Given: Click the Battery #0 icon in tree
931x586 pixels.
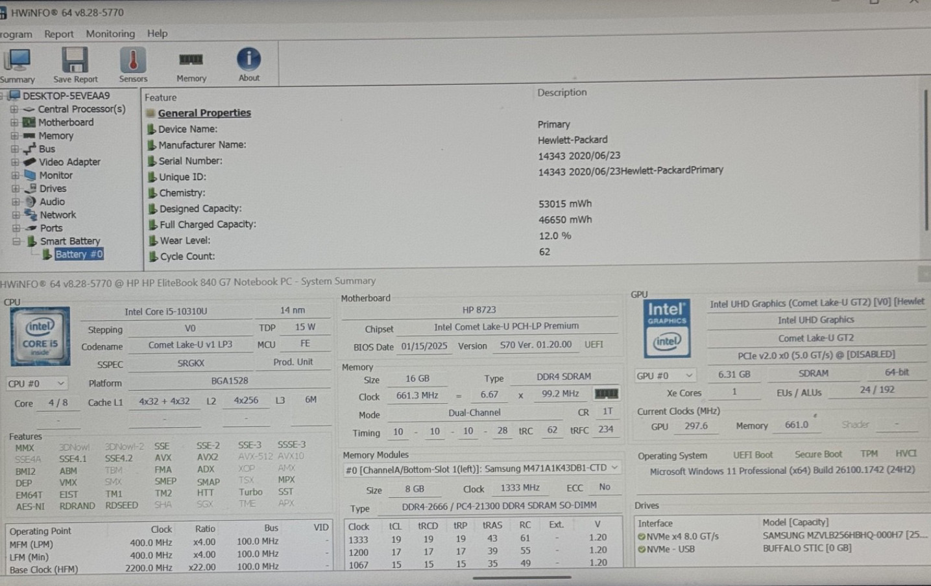Looking at the screenshot, I should [47, 254].
